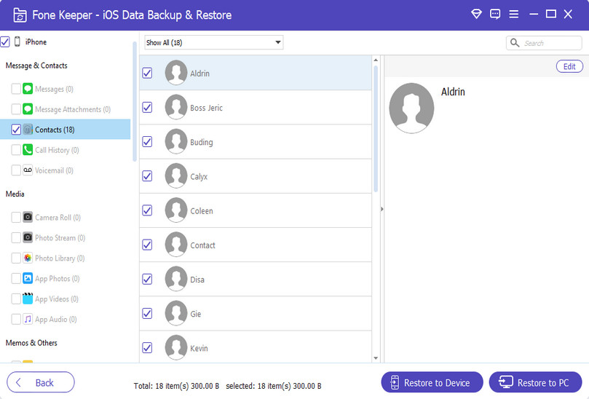Collapse the detail panel with splitter arrow
This screenshot has height=399, width=589.
point(382,209)
